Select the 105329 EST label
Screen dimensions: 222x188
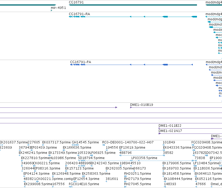coord(83,153)
